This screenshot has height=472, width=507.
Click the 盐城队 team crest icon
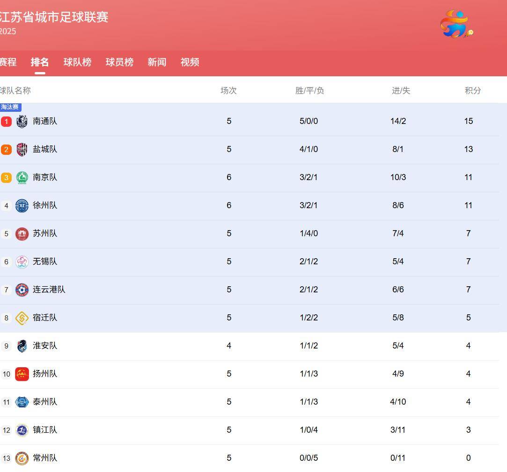click(22, 149)
